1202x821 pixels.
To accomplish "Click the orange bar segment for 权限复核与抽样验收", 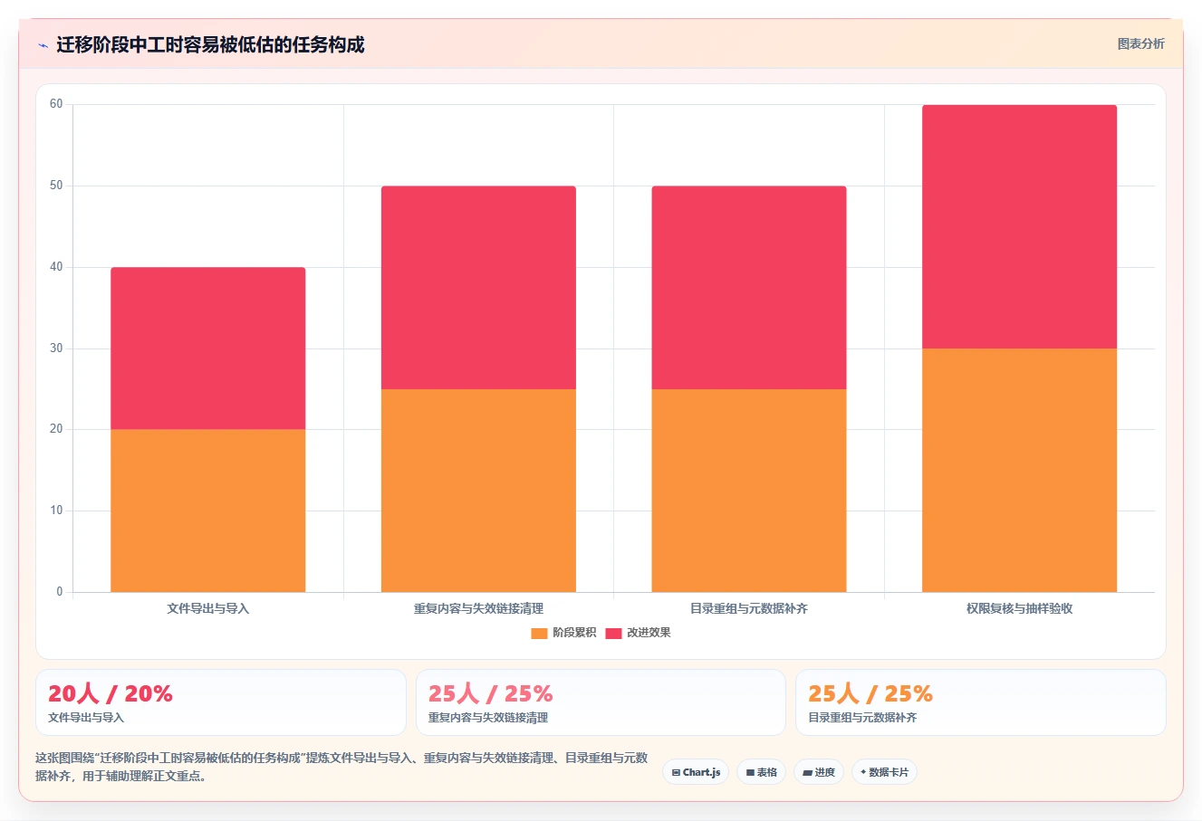I will click(x=1020, y=470).
